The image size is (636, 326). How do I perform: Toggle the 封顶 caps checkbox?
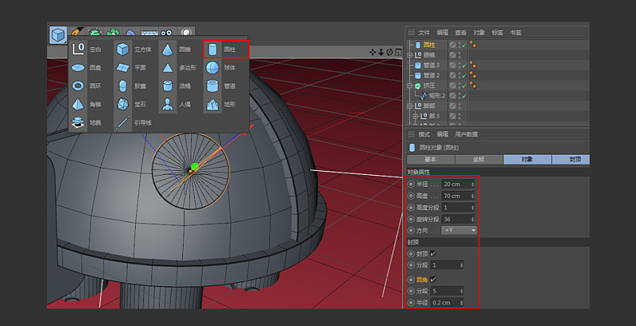[433, 253]
